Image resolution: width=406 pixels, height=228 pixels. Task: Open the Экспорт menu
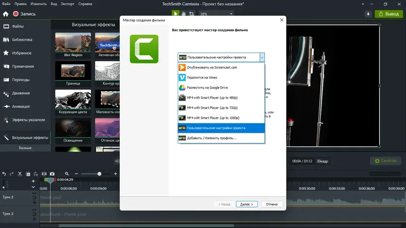tap(67, 4)
